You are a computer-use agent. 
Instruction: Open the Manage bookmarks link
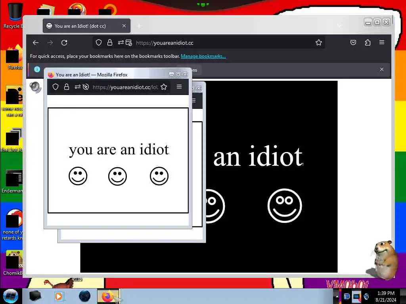point(203,56)
